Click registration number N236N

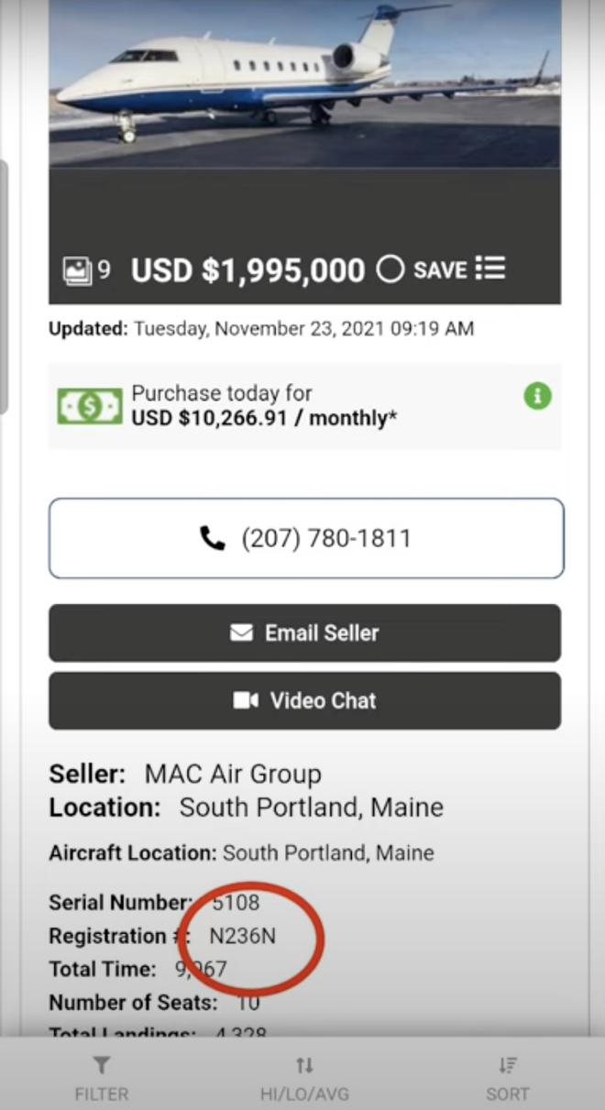point(242,936)
